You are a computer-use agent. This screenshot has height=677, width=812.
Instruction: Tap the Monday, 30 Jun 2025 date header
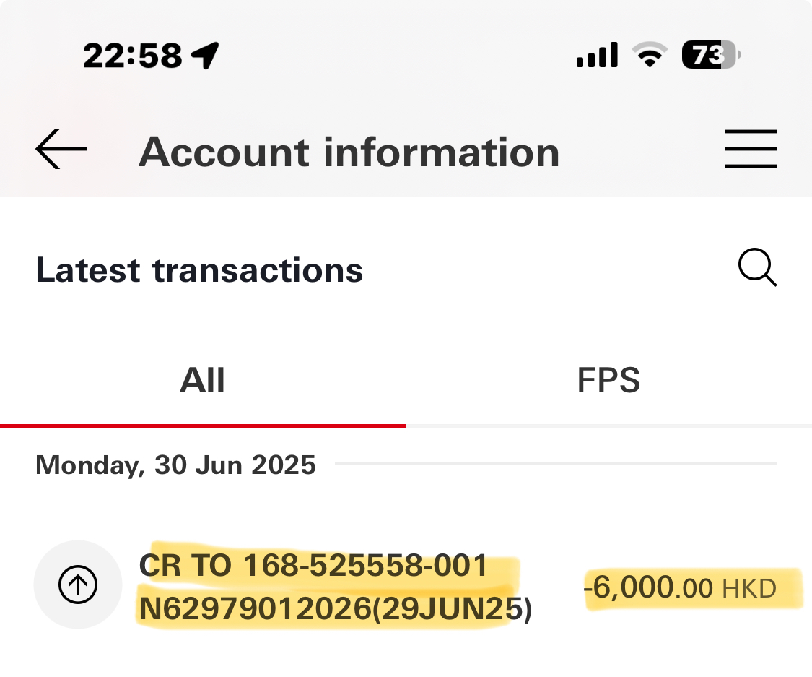click(x=175, y=465)
